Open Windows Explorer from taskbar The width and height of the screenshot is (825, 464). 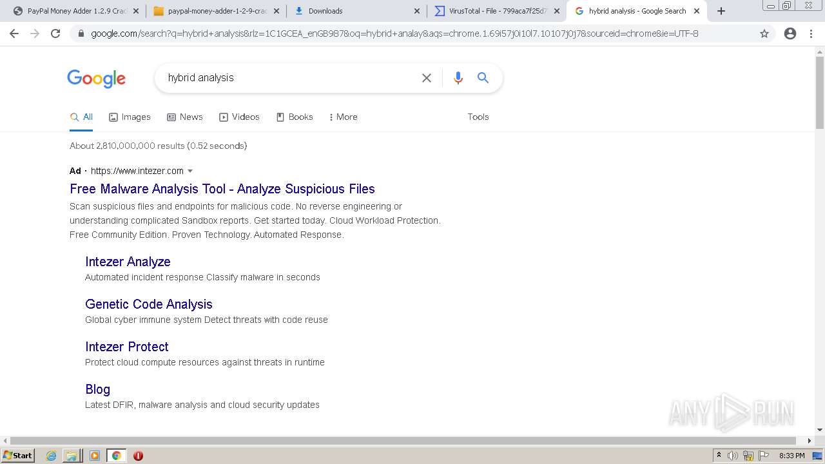coord(72,456)
